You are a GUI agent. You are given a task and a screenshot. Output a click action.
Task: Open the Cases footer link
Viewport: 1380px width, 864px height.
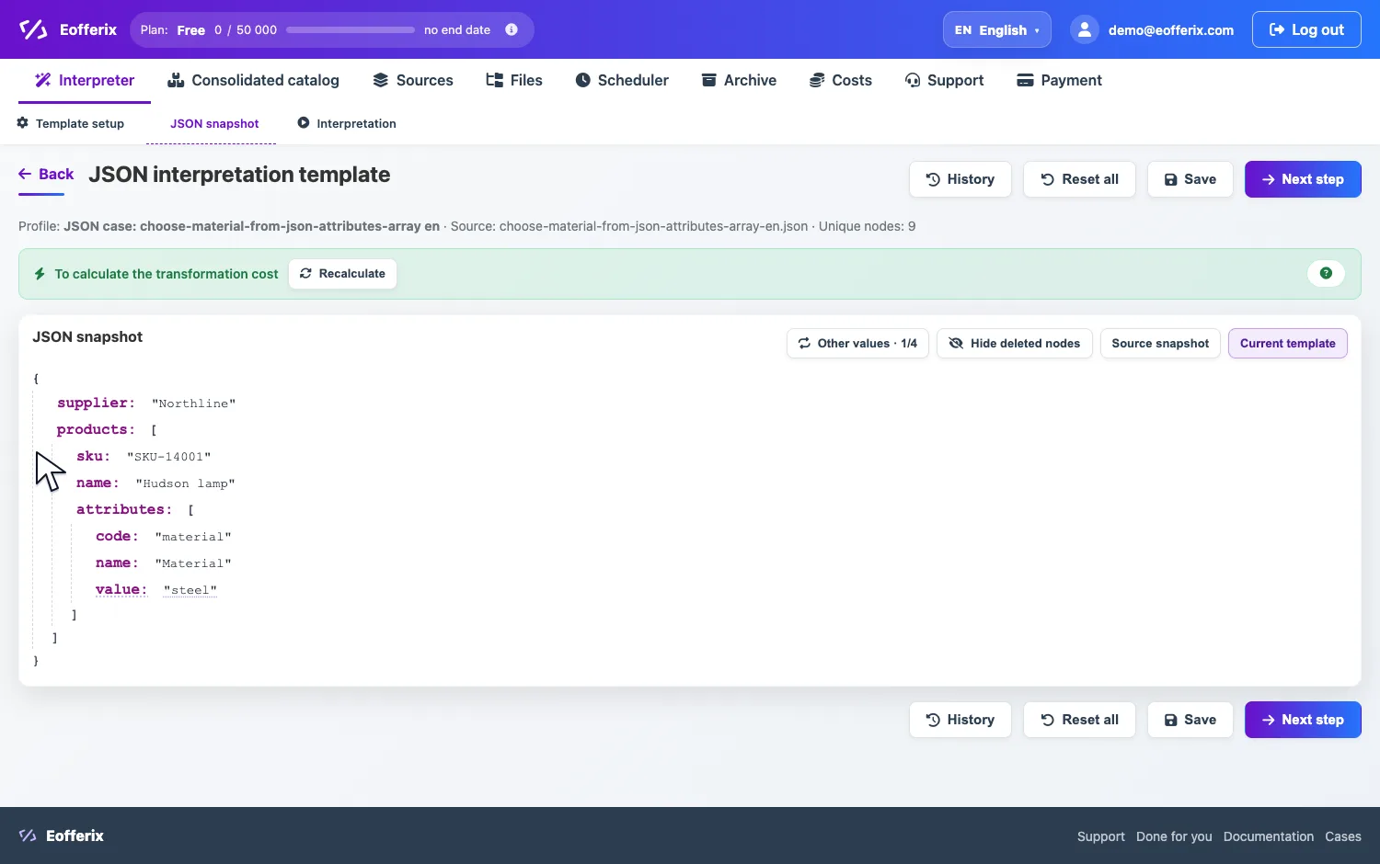pyautogui.click(x=1343, y=836)
